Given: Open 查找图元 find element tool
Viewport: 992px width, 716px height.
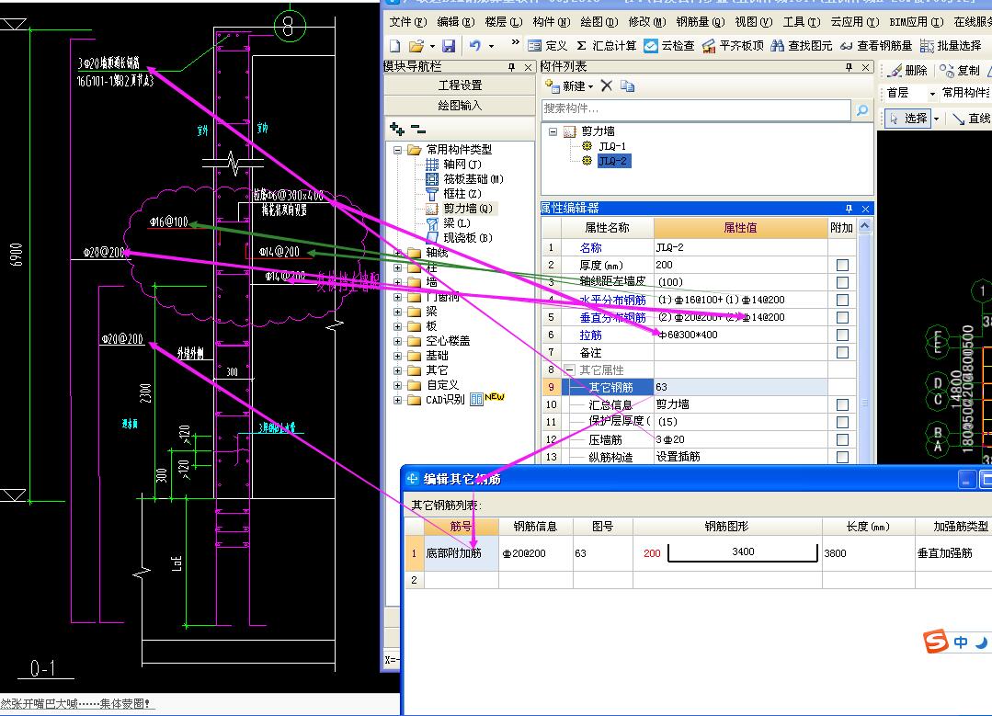Looking at the screenshot, I should 802,46.
